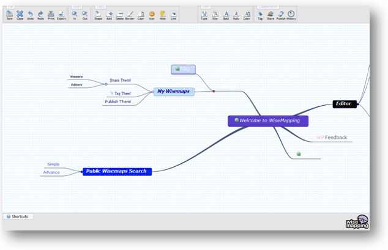Click the Print toolbar icon
Screen dimensions: 388x250
[51, 15]
